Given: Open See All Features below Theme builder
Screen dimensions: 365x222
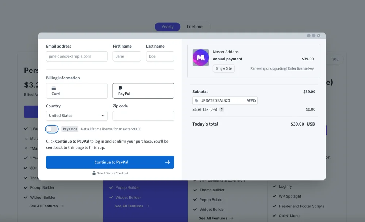Looking at the screenshot, I should [216, 218].
